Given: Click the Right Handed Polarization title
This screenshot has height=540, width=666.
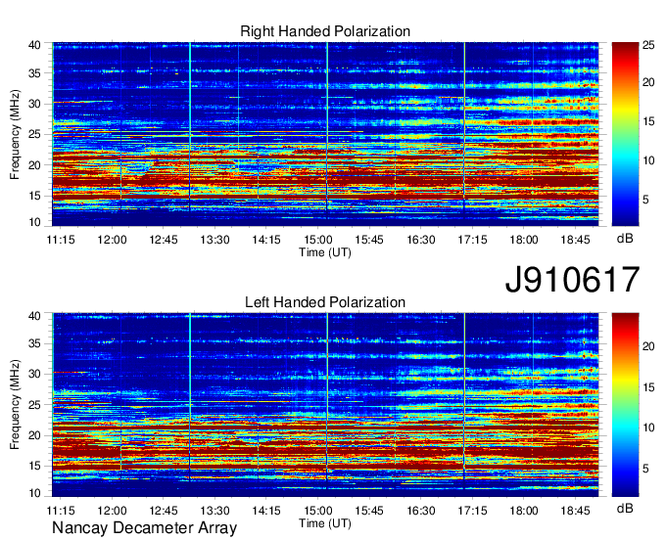Looking at the screenshot, I should click(325, 31).
